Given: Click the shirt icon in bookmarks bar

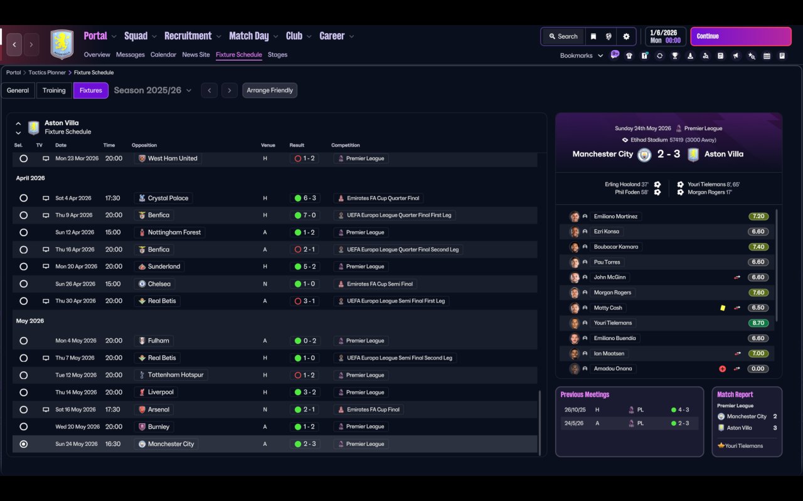Looking at the screenshot, I should tap(629, 56).
